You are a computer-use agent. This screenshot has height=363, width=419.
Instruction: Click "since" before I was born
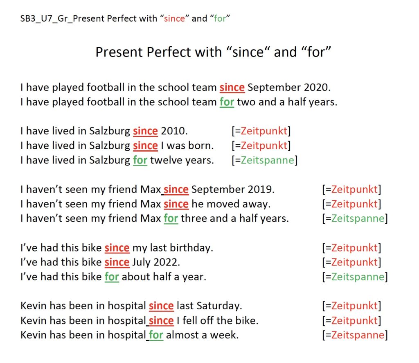click(145, 145)
